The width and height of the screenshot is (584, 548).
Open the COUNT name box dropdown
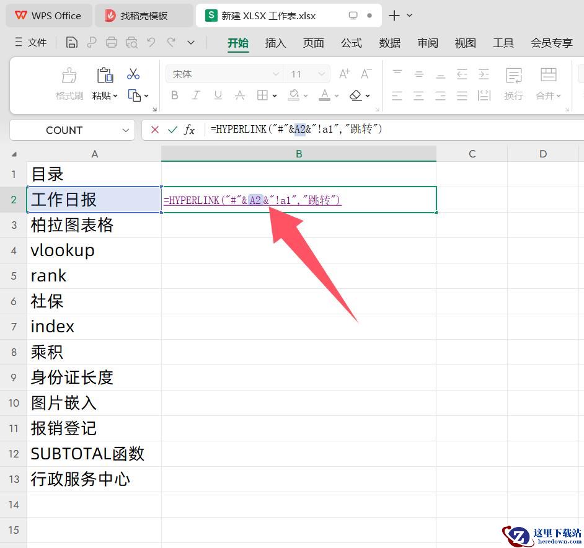(x=125, y=130)
